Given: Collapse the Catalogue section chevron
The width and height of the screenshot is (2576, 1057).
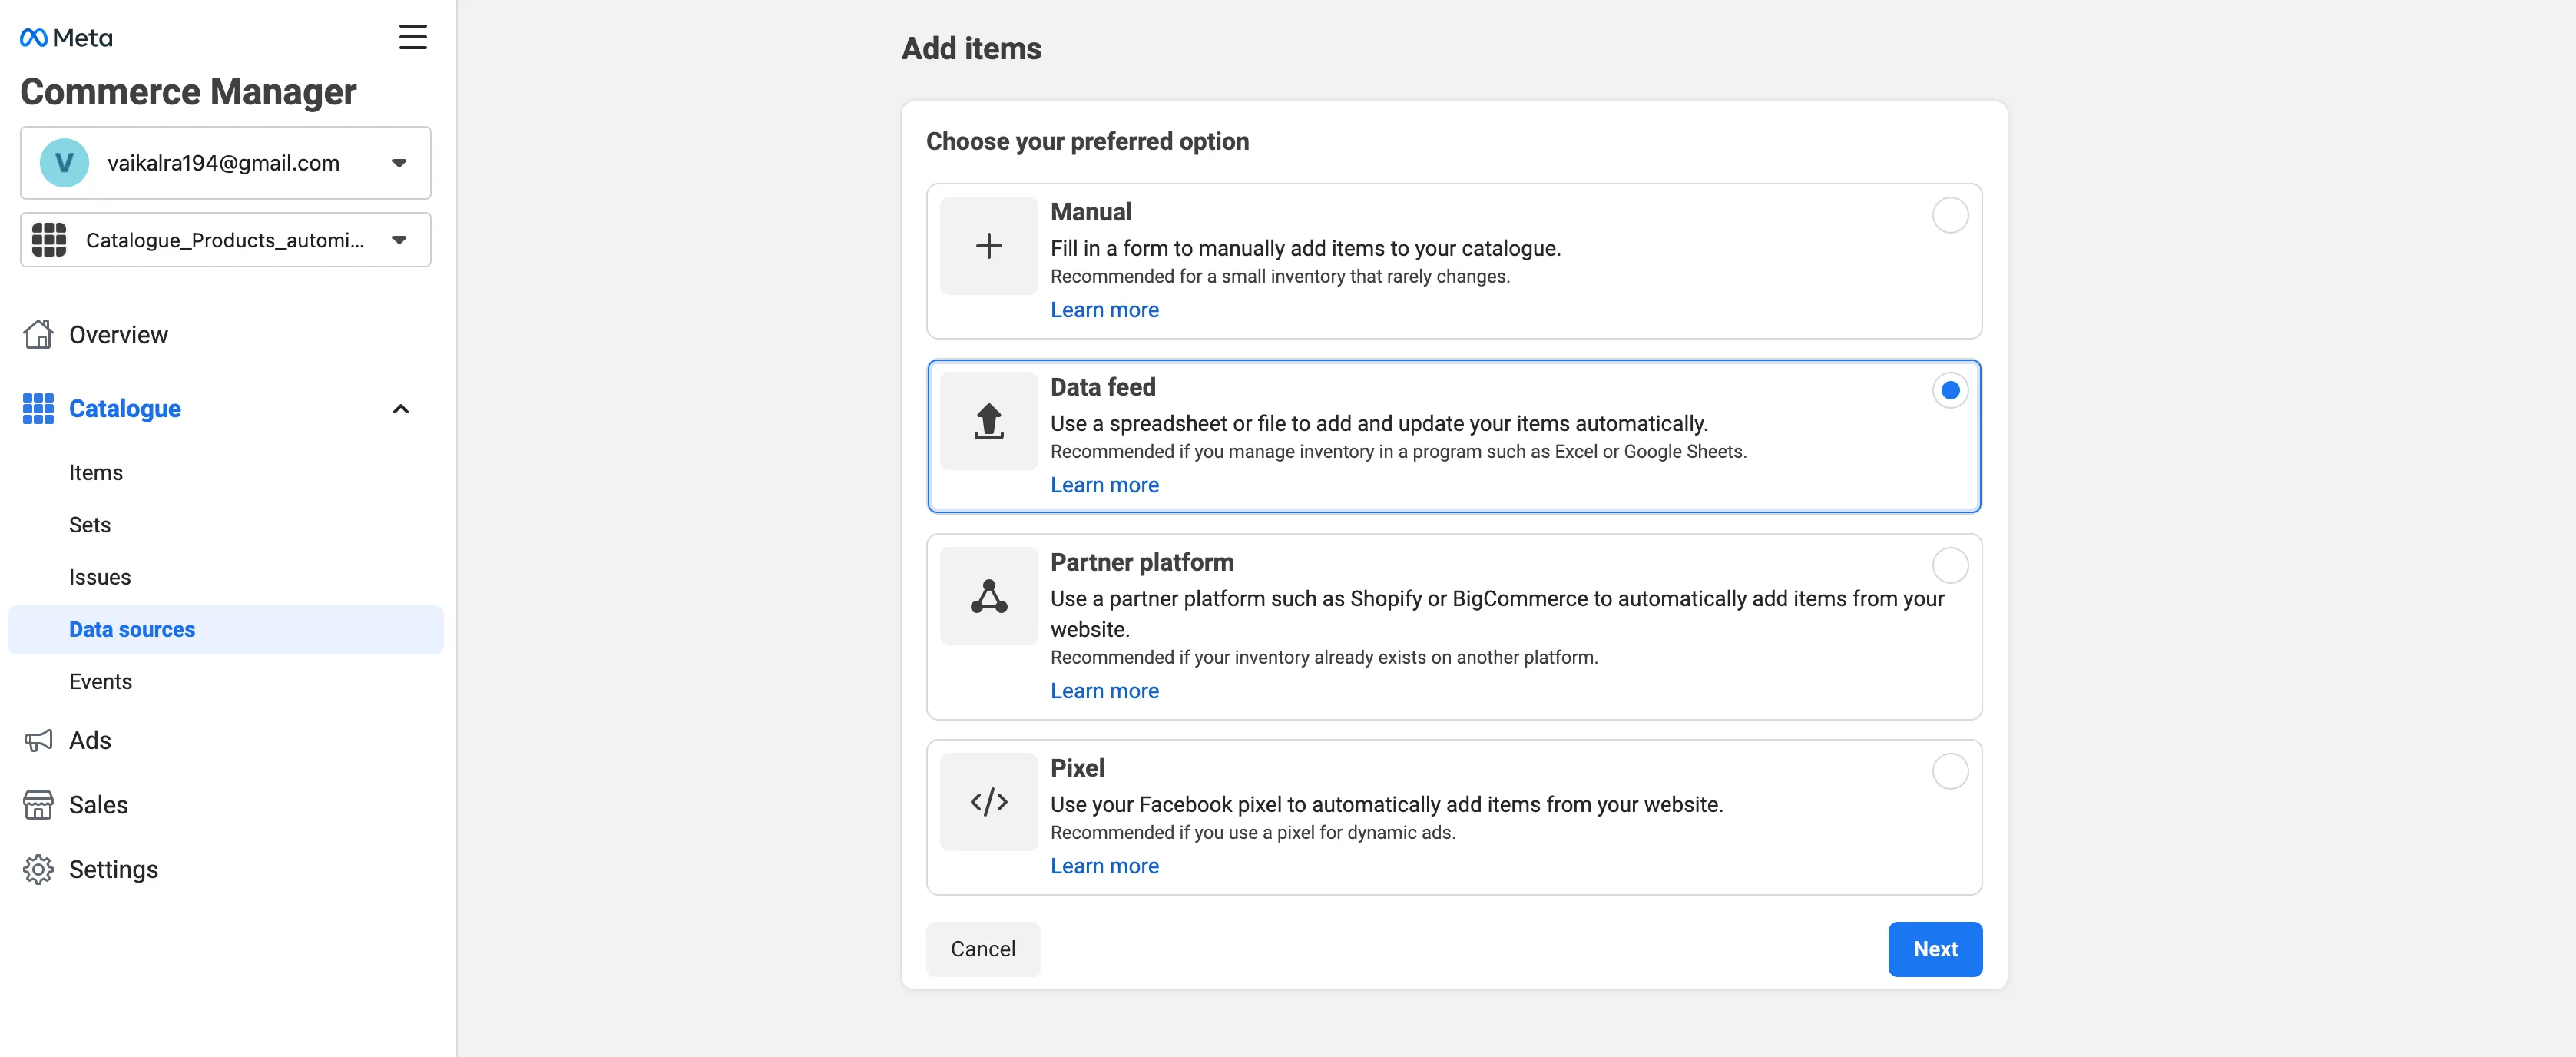Looking at the screenshot, I should pos(401,408).
